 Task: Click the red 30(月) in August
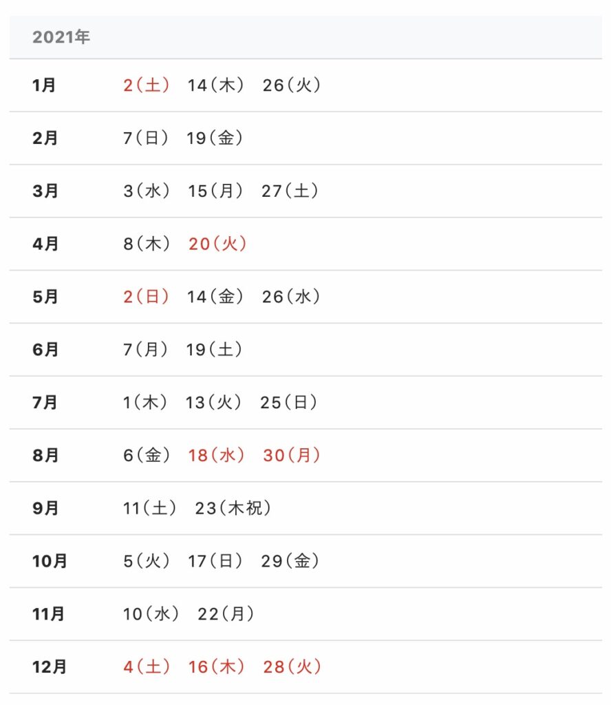(292, 456)
